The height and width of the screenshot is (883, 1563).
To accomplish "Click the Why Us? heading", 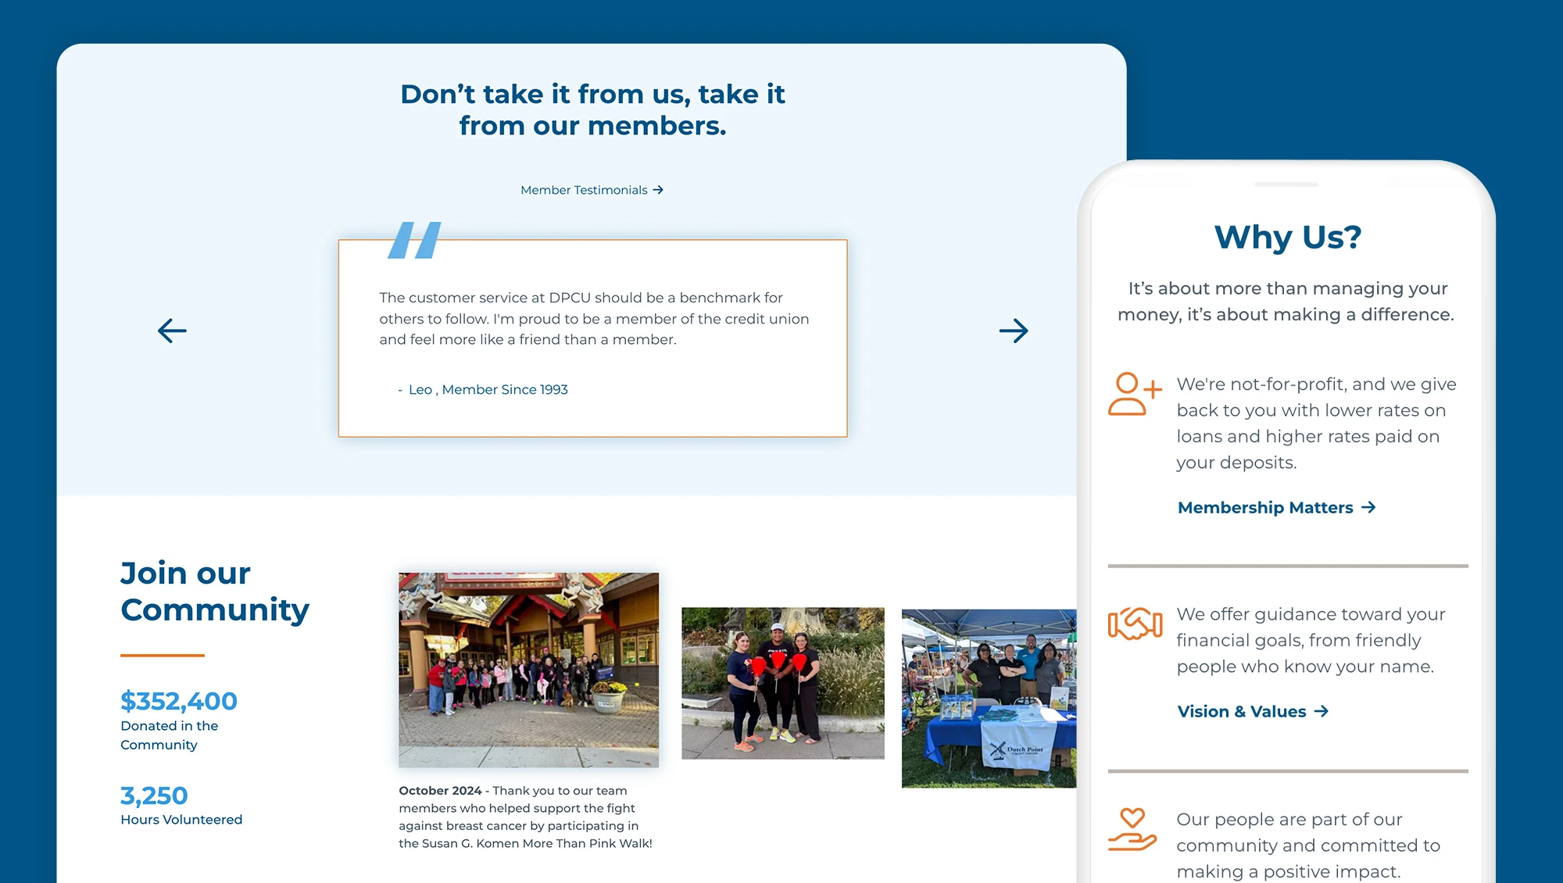I will tap(1287, 237).
